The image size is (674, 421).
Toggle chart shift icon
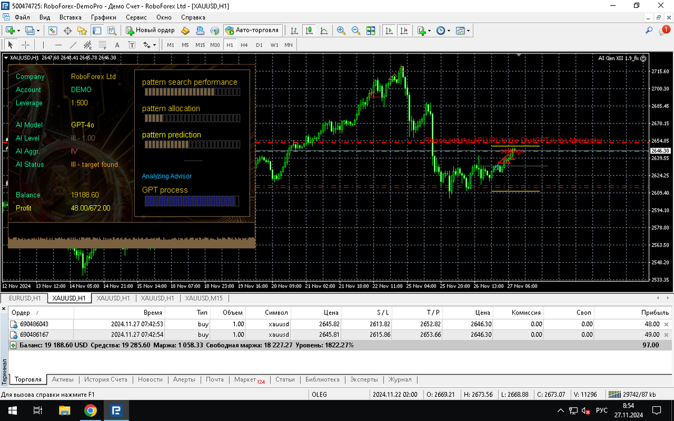[x=404, y=30]
